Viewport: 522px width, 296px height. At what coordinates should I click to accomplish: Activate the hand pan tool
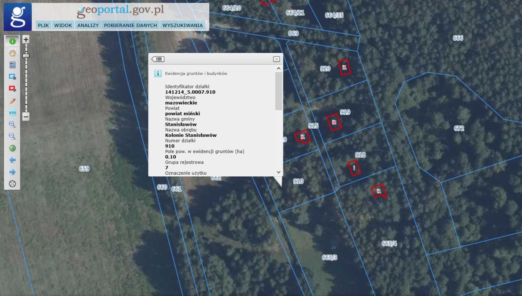pos(12,53)
